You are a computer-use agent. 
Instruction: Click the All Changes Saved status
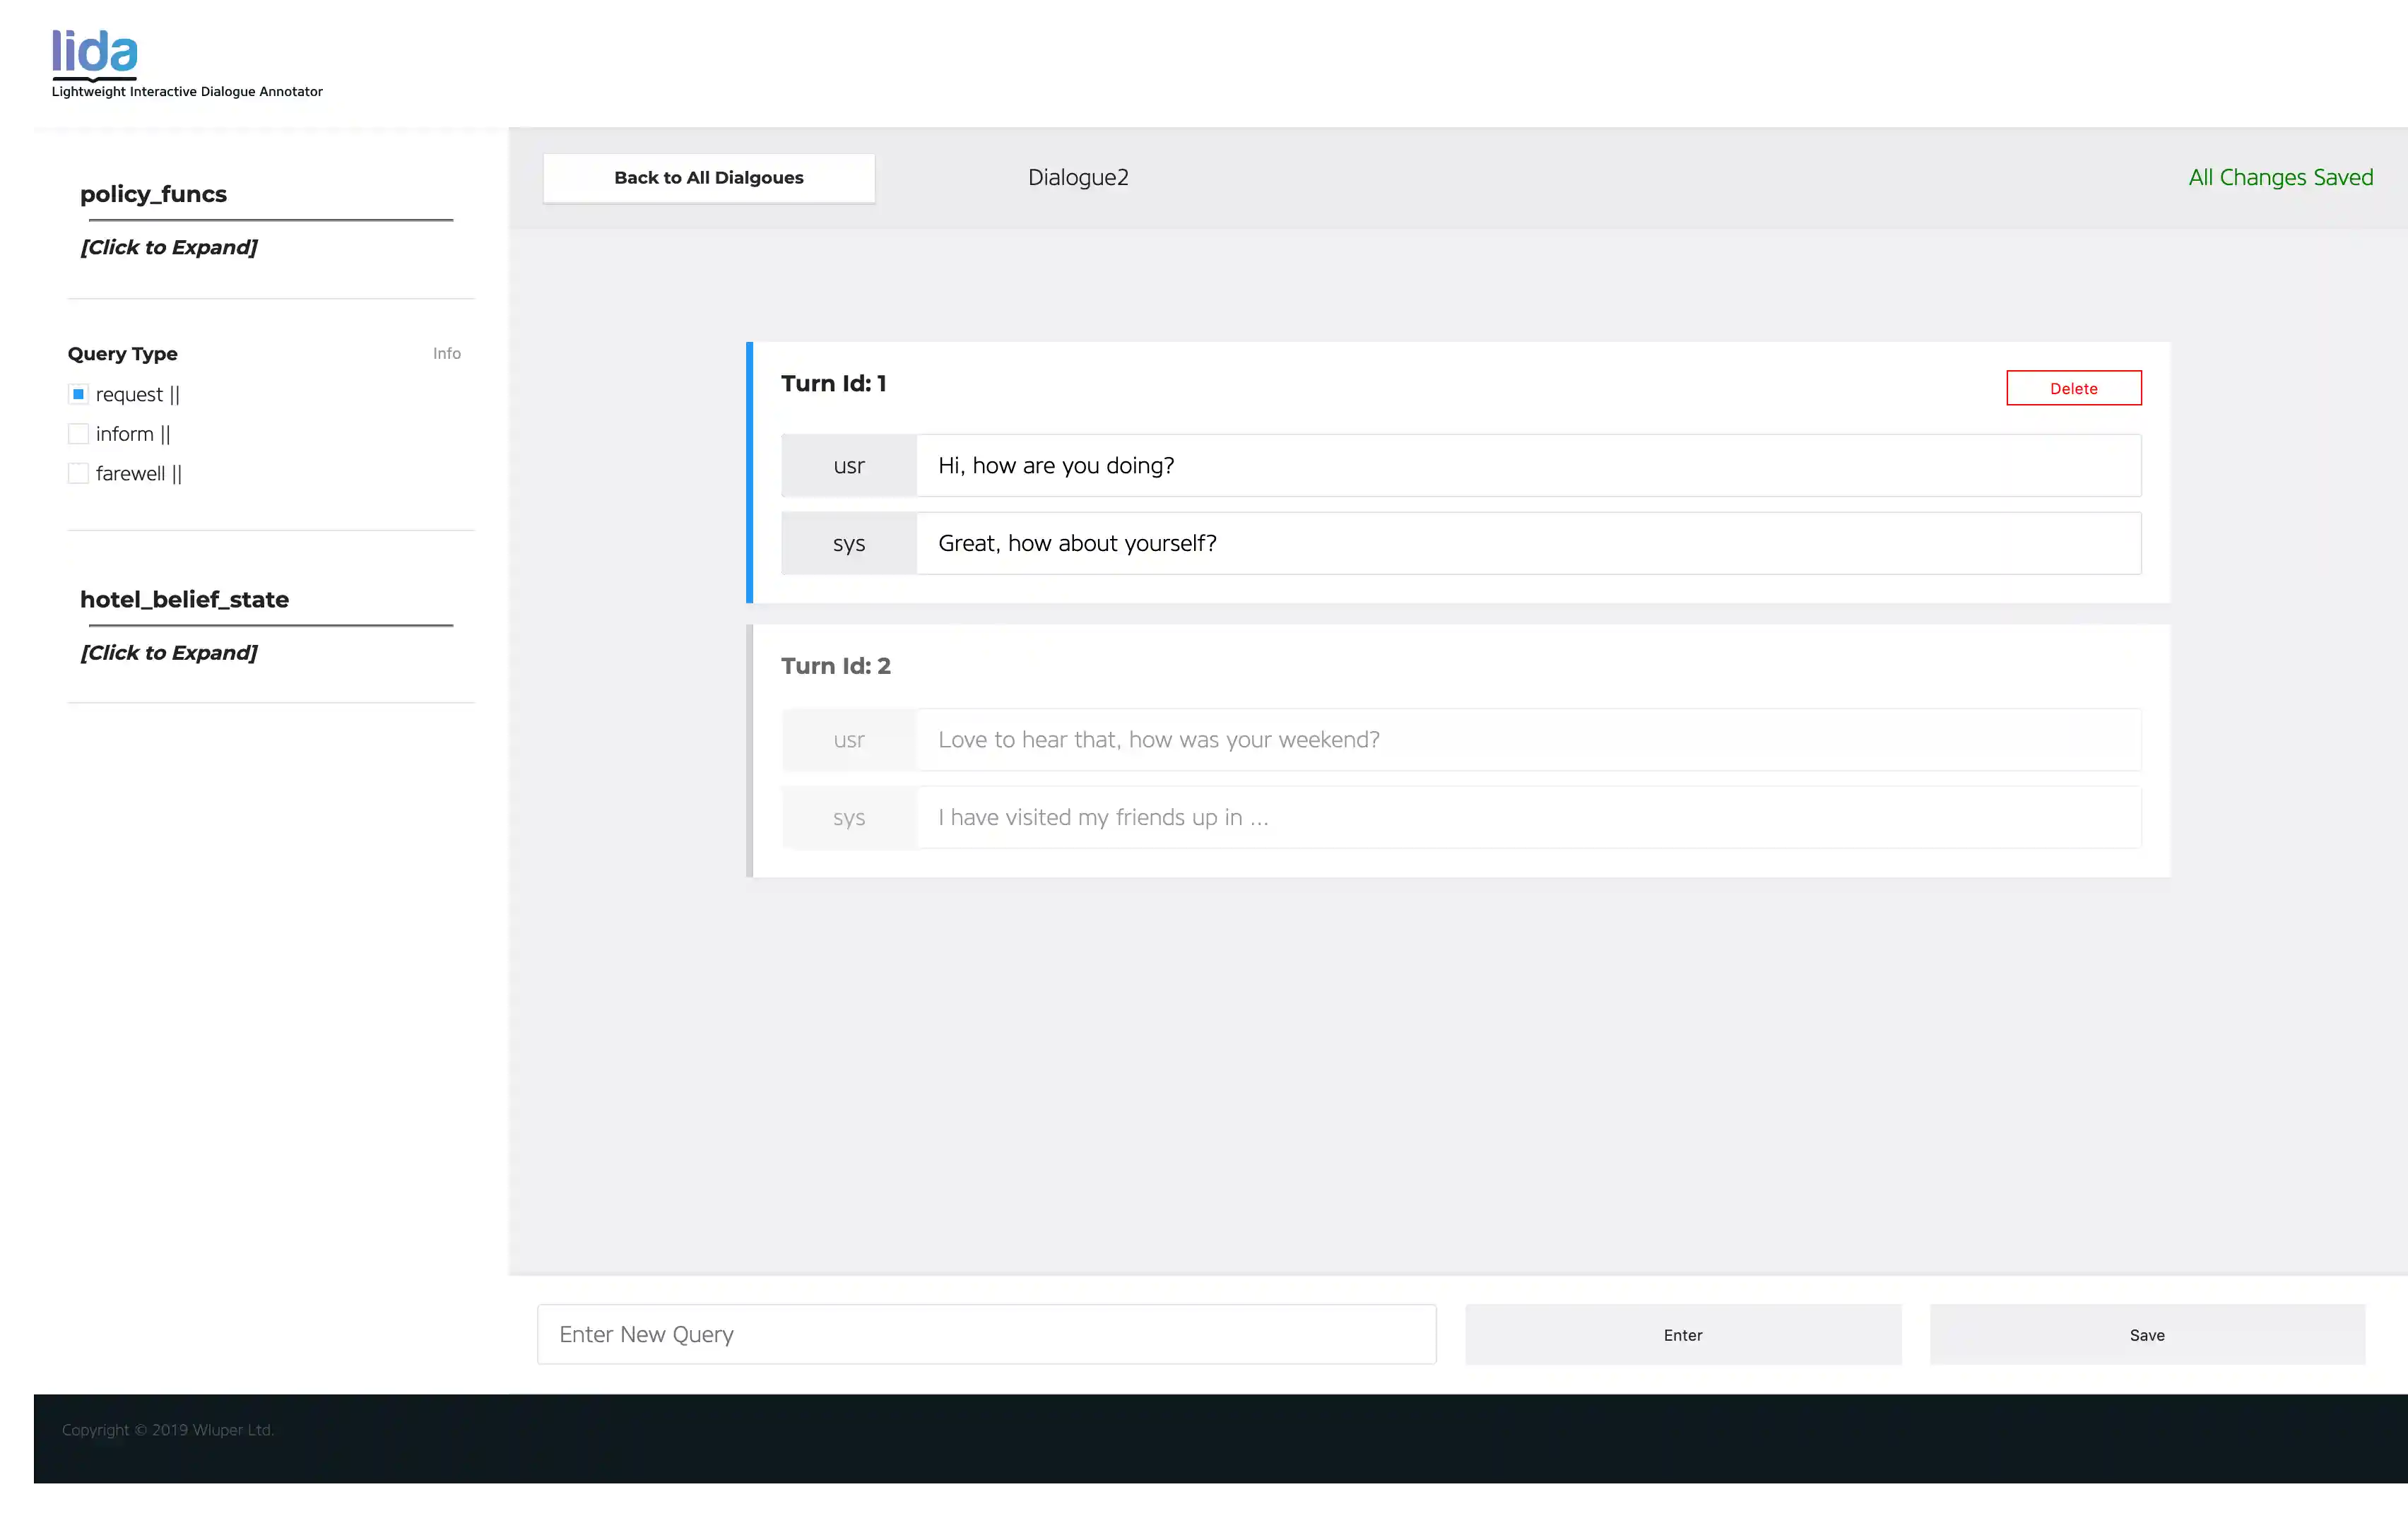pos(2281,177)
